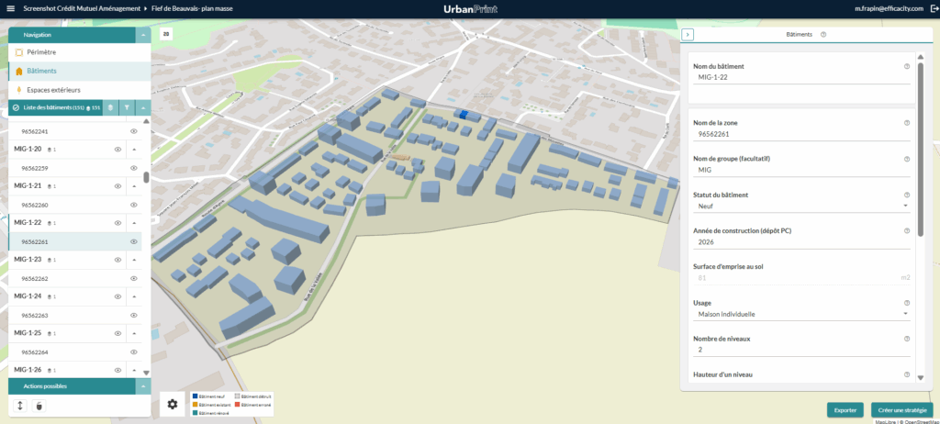940x424 pixels.
Task: Click the filter icon in the building list header
Action: point(127,107)
